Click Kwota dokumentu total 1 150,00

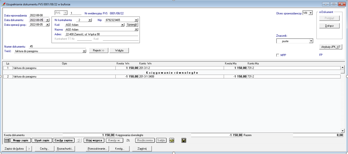coord(88,135)
